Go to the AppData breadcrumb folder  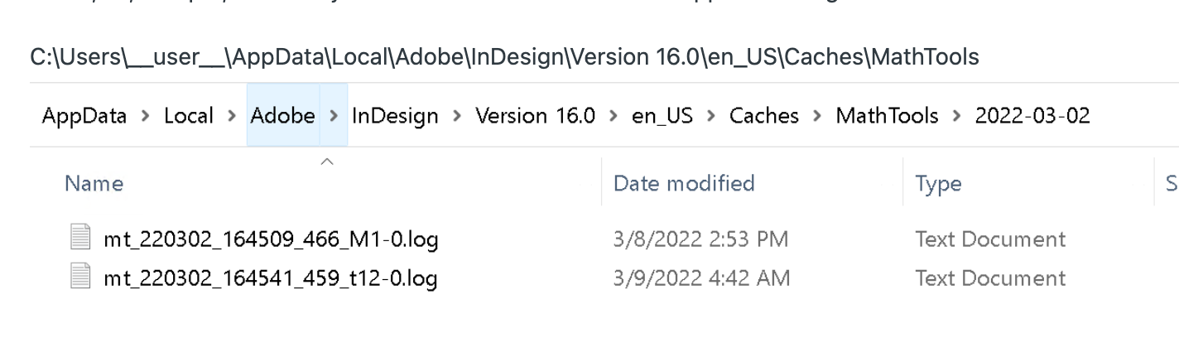point(84,116)
